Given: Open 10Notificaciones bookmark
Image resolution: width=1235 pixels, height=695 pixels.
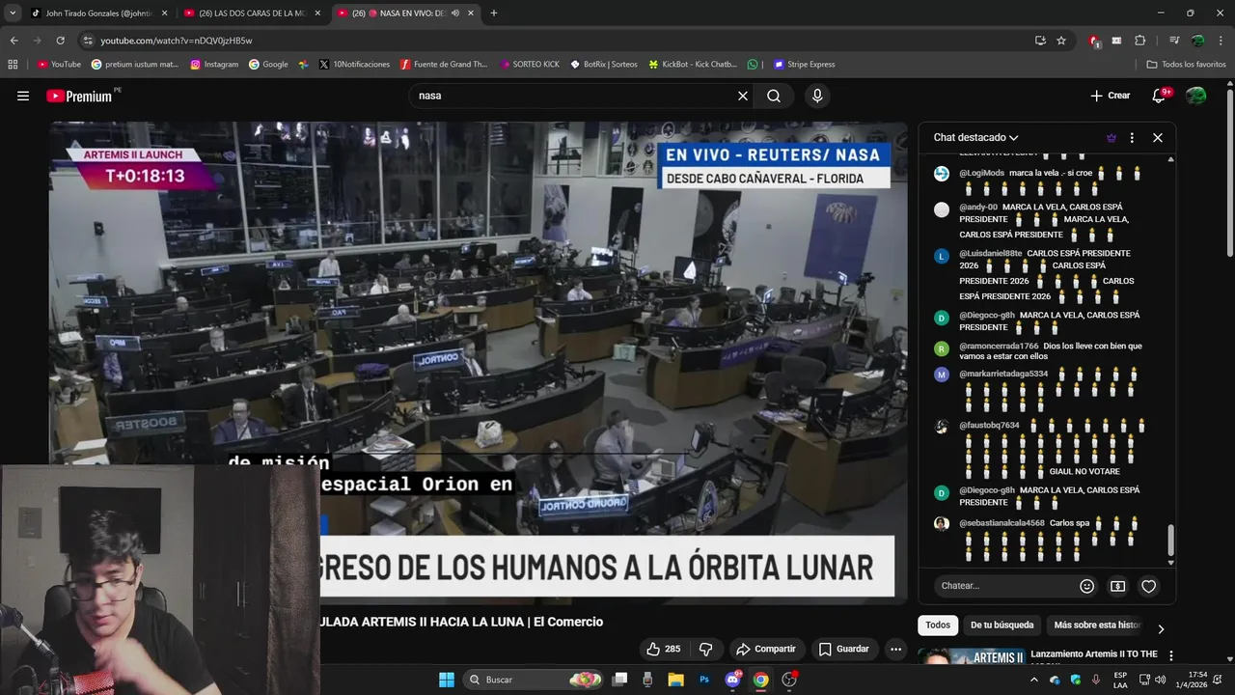Looking at the screenshot, I should (x=354, y=65).
